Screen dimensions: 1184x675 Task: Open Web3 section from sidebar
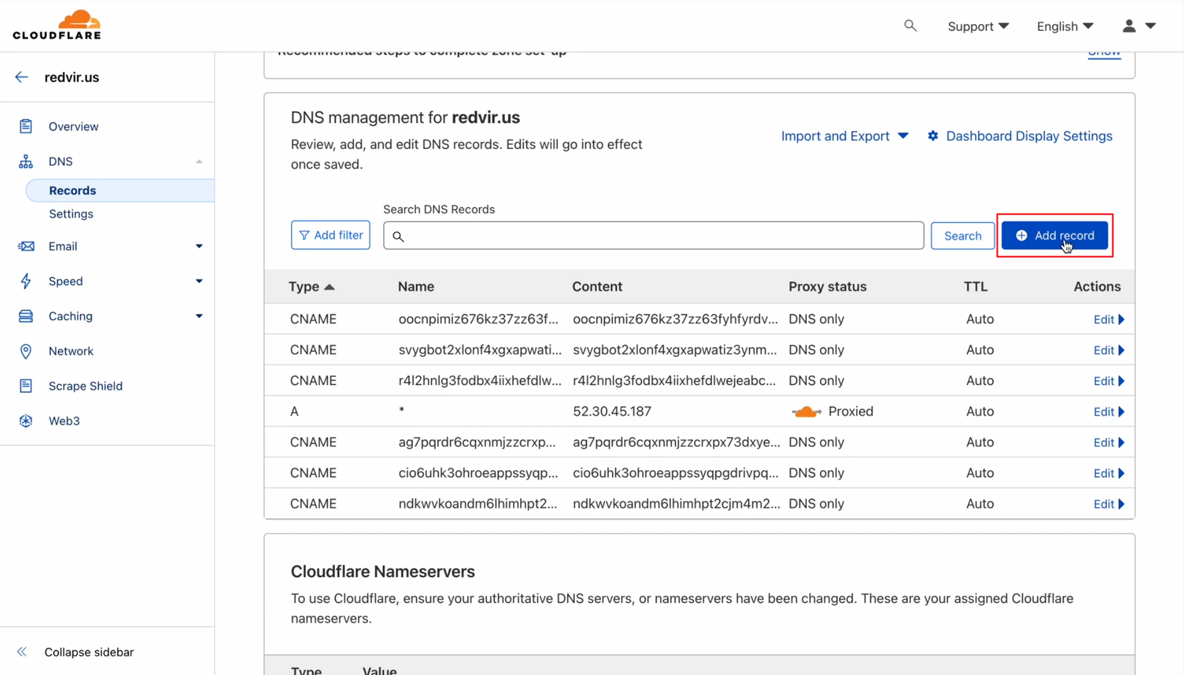[x=64, y=421]
